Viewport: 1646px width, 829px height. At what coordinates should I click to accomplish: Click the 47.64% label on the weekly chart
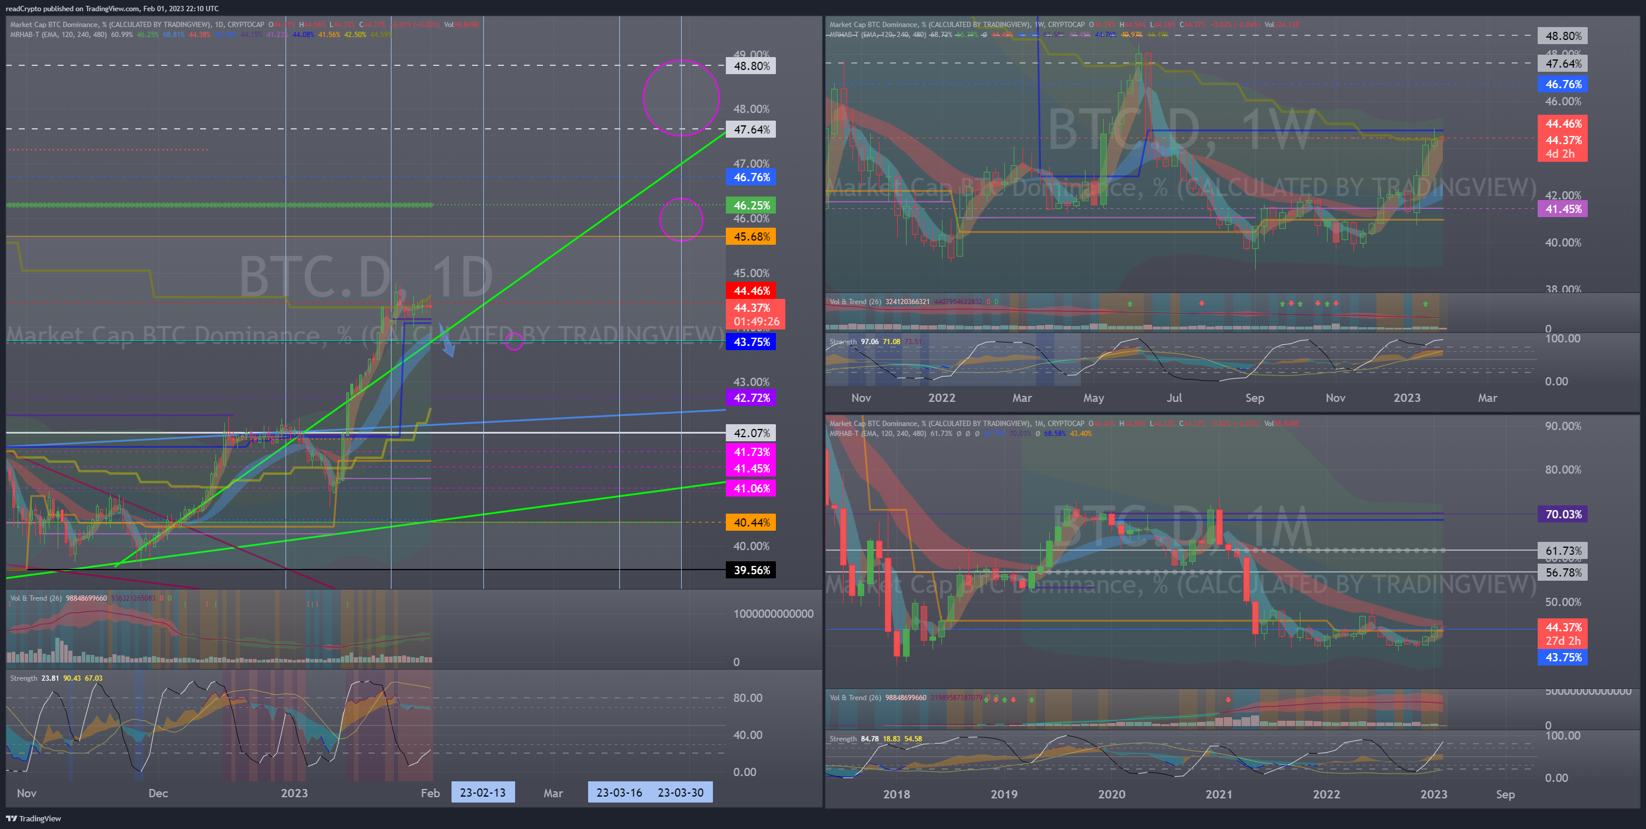pyautogui.click(x=1563, y=63)
